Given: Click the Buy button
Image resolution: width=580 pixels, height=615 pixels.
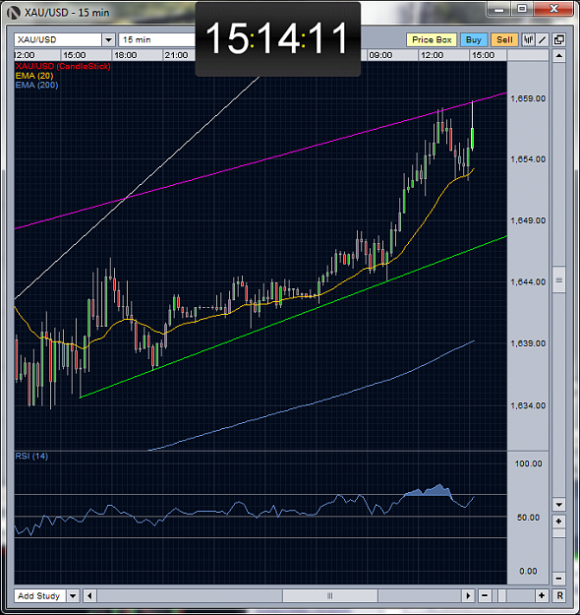Looking at the screenshot, I should click(x=474, y=39).
